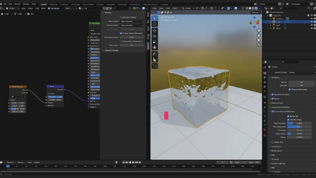
Task: Open the Shadow Mode dropdown
Action: point(132,25)
